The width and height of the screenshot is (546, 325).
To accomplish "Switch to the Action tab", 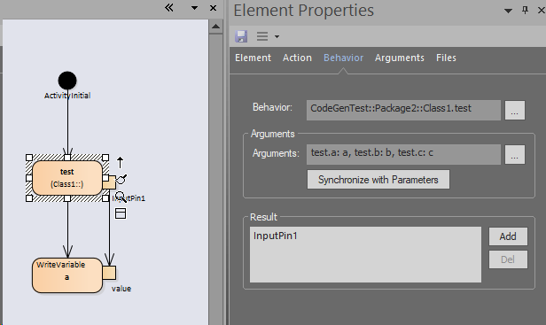I will click(x=297, y=58).
